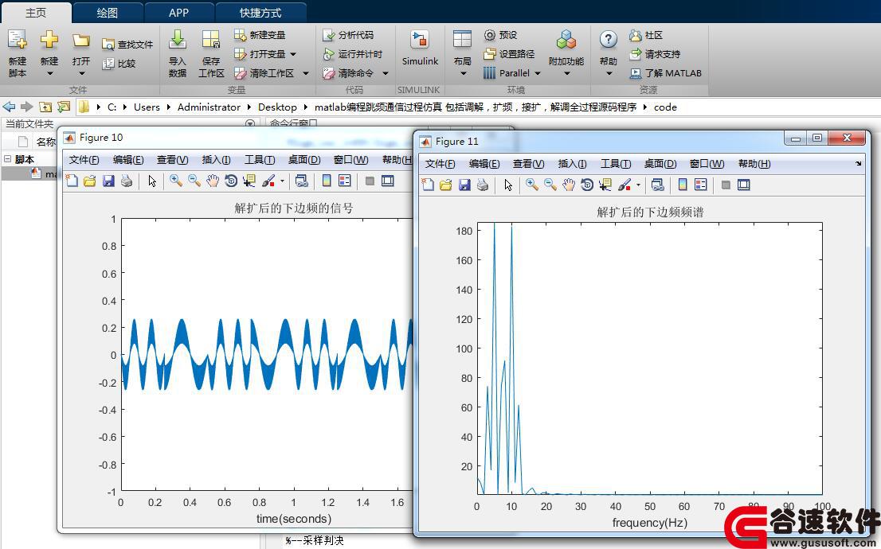The width and height of the screenshot is (881, 549).
Task: Toggle the Pan hand tool in Figure 10
Action: (x=213, y=181)
